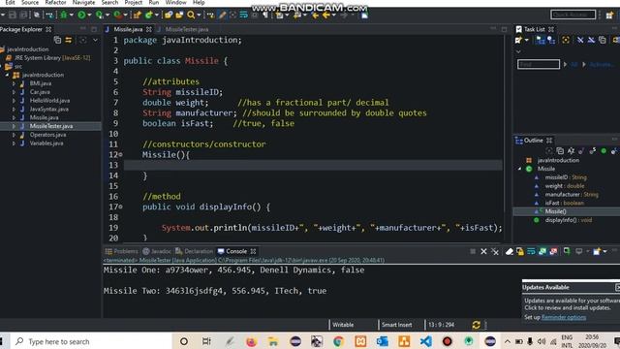Click the Debug bug toolbar icon

(63, 16)
